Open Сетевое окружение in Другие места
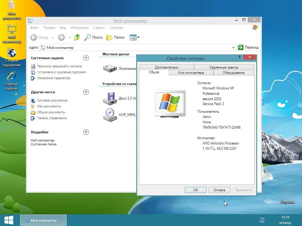The height and width of the screenshot is (226, 302). (52, 100)
